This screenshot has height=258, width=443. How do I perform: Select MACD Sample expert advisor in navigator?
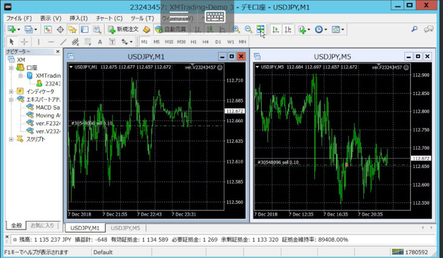pos(47,107)
